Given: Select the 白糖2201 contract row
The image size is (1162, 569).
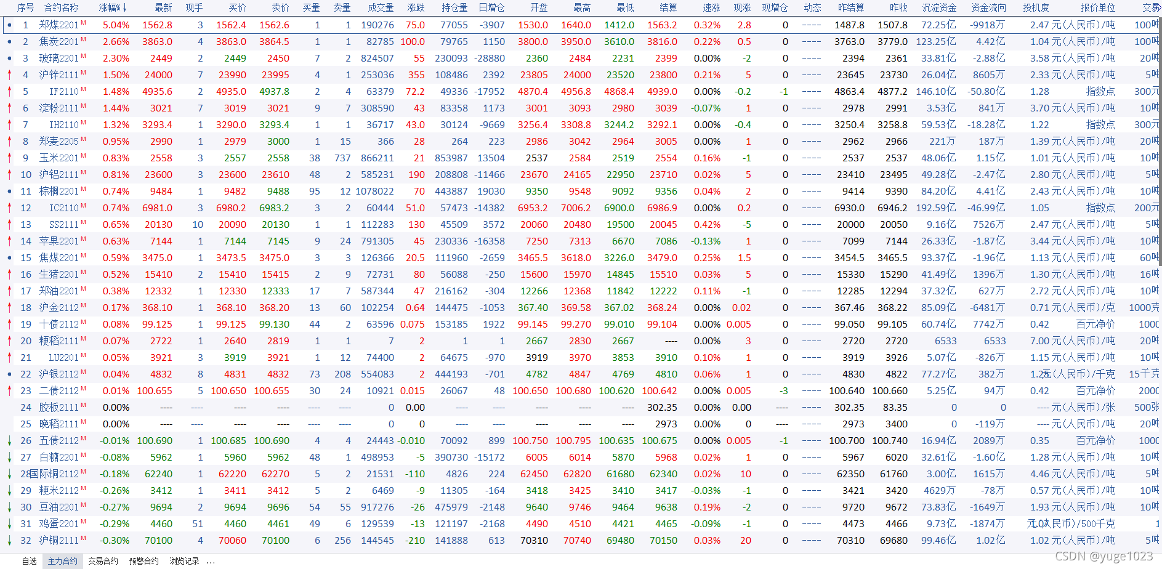Looking at the screenshot, I should click(x=581, y=458).
